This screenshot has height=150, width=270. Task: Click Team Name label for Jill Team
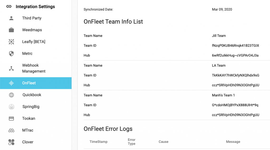(93, 36)
